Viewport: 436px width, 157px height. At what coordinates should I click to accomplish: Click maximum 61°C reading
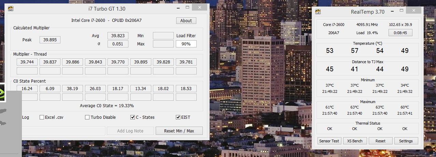[x=329, y=107]
